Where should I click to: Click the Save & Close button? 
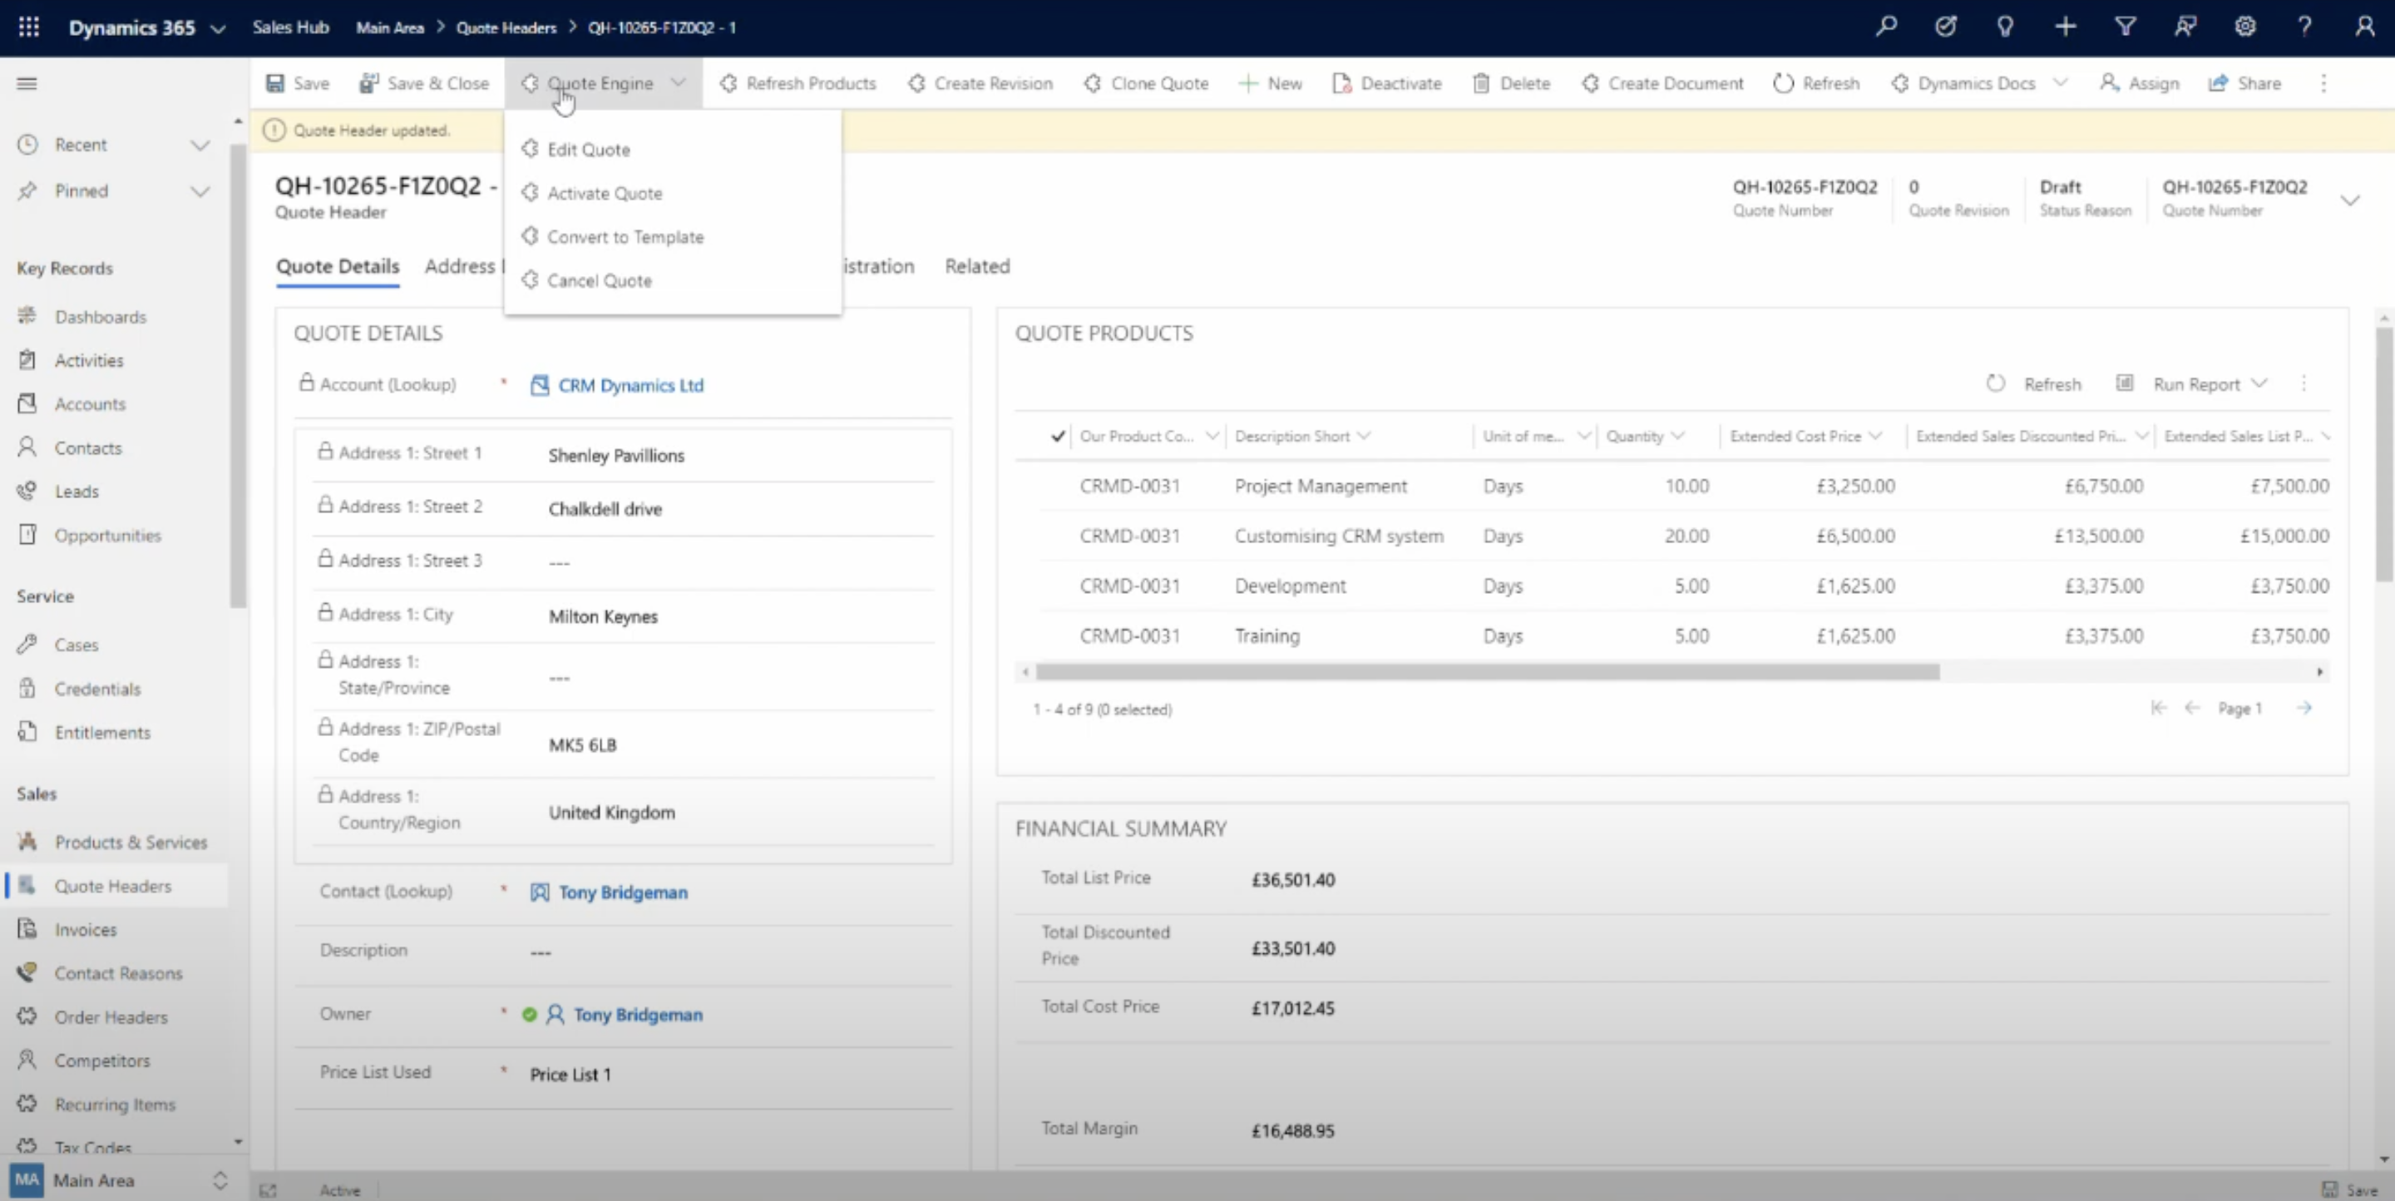(x=424, y=82)
